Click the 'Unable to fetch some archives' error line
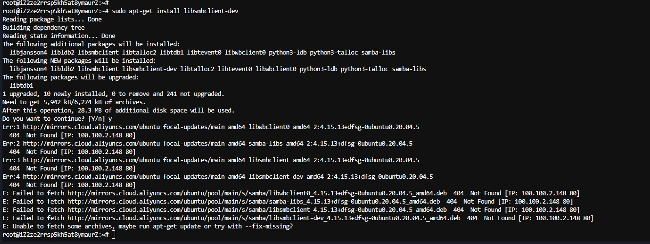 point(148,226)
